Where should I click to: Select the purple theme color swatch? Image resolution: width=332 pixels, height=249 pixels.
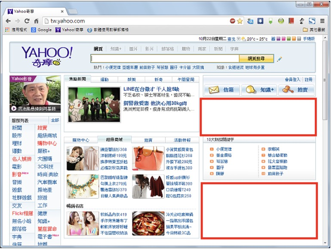pyautogui.click(x=278, y=39)
